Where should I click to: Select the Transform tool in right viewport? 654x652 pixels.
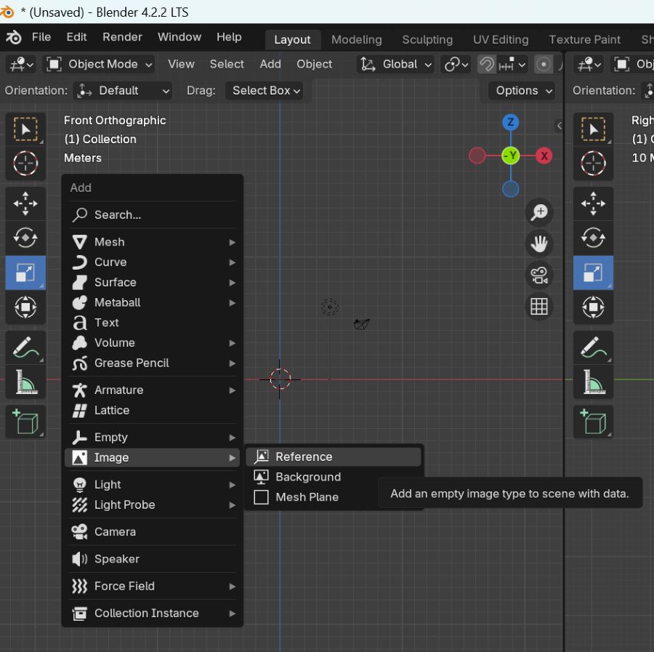pos(593,307)
